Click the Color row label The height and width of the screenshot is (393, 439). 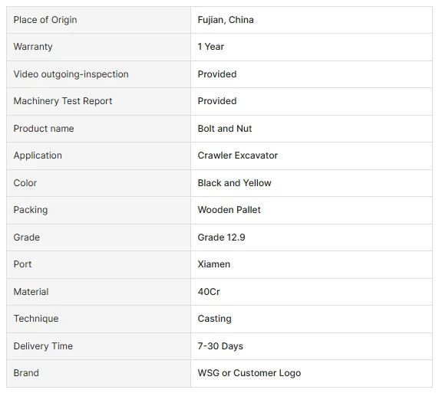[x=25, y=183]
